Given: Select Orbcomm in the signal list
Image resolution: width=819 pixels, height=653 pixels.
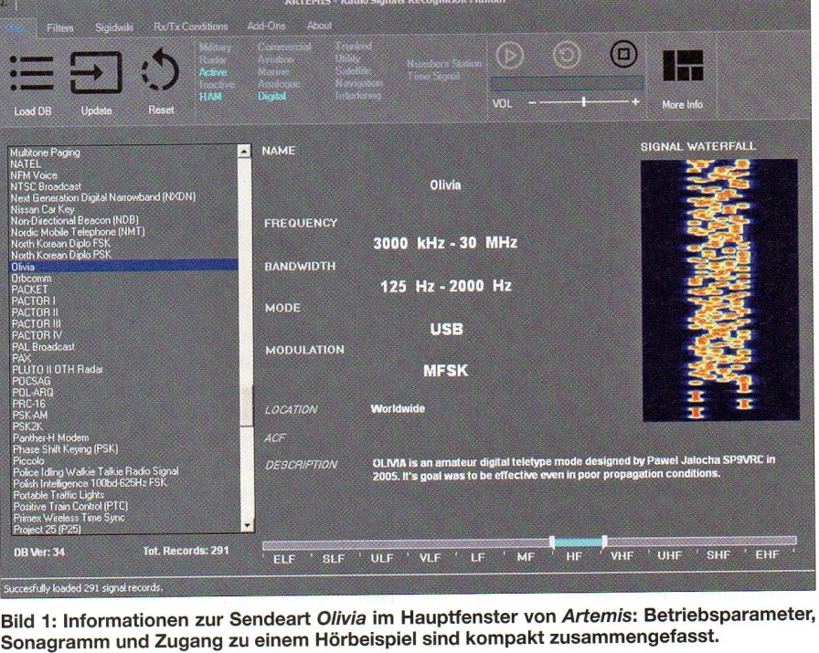Looking at the screenshot, I should coord(31,277).
